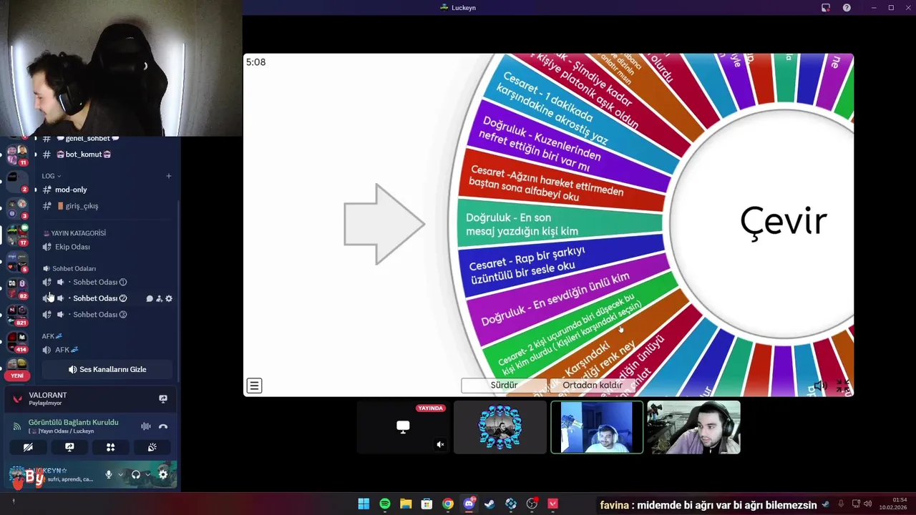Image resolution: width=916 pixels, height=515 pixels.
Task: Click the add channel plus in LOG
Action: tap(169, 176)
